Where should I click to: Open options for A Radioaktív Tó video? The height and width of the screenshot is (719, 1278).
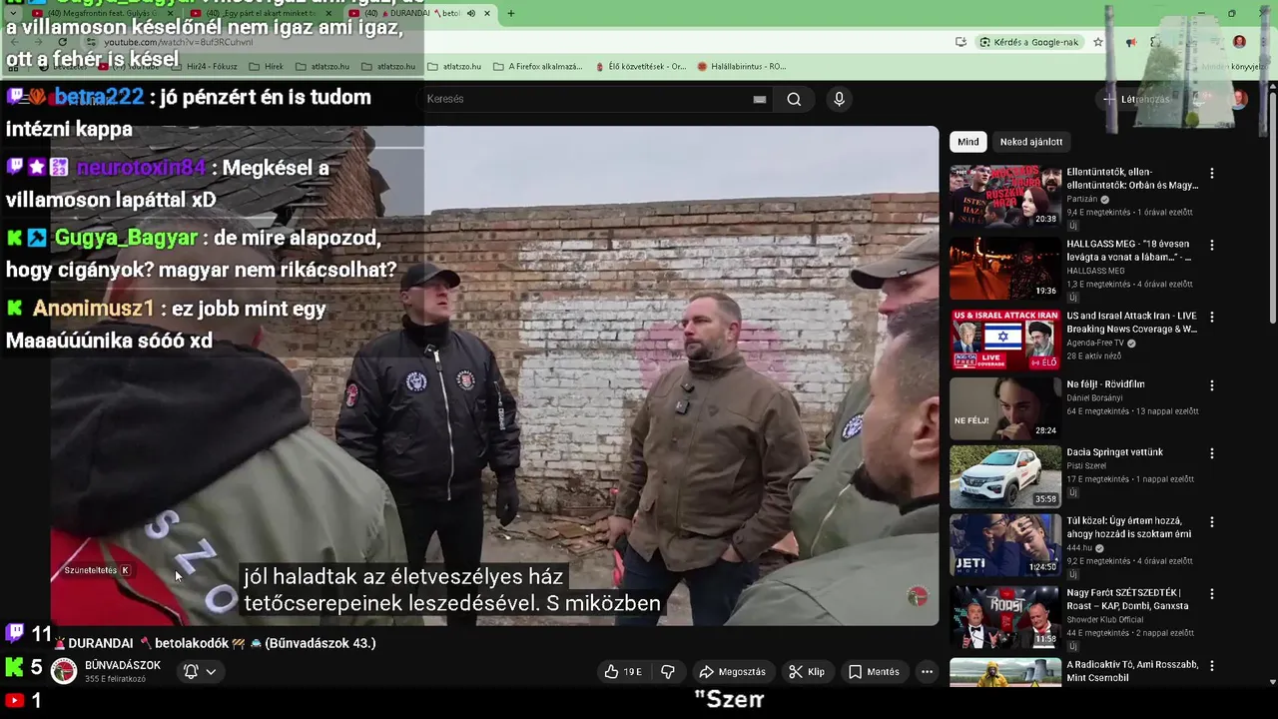pos(1212,665)
